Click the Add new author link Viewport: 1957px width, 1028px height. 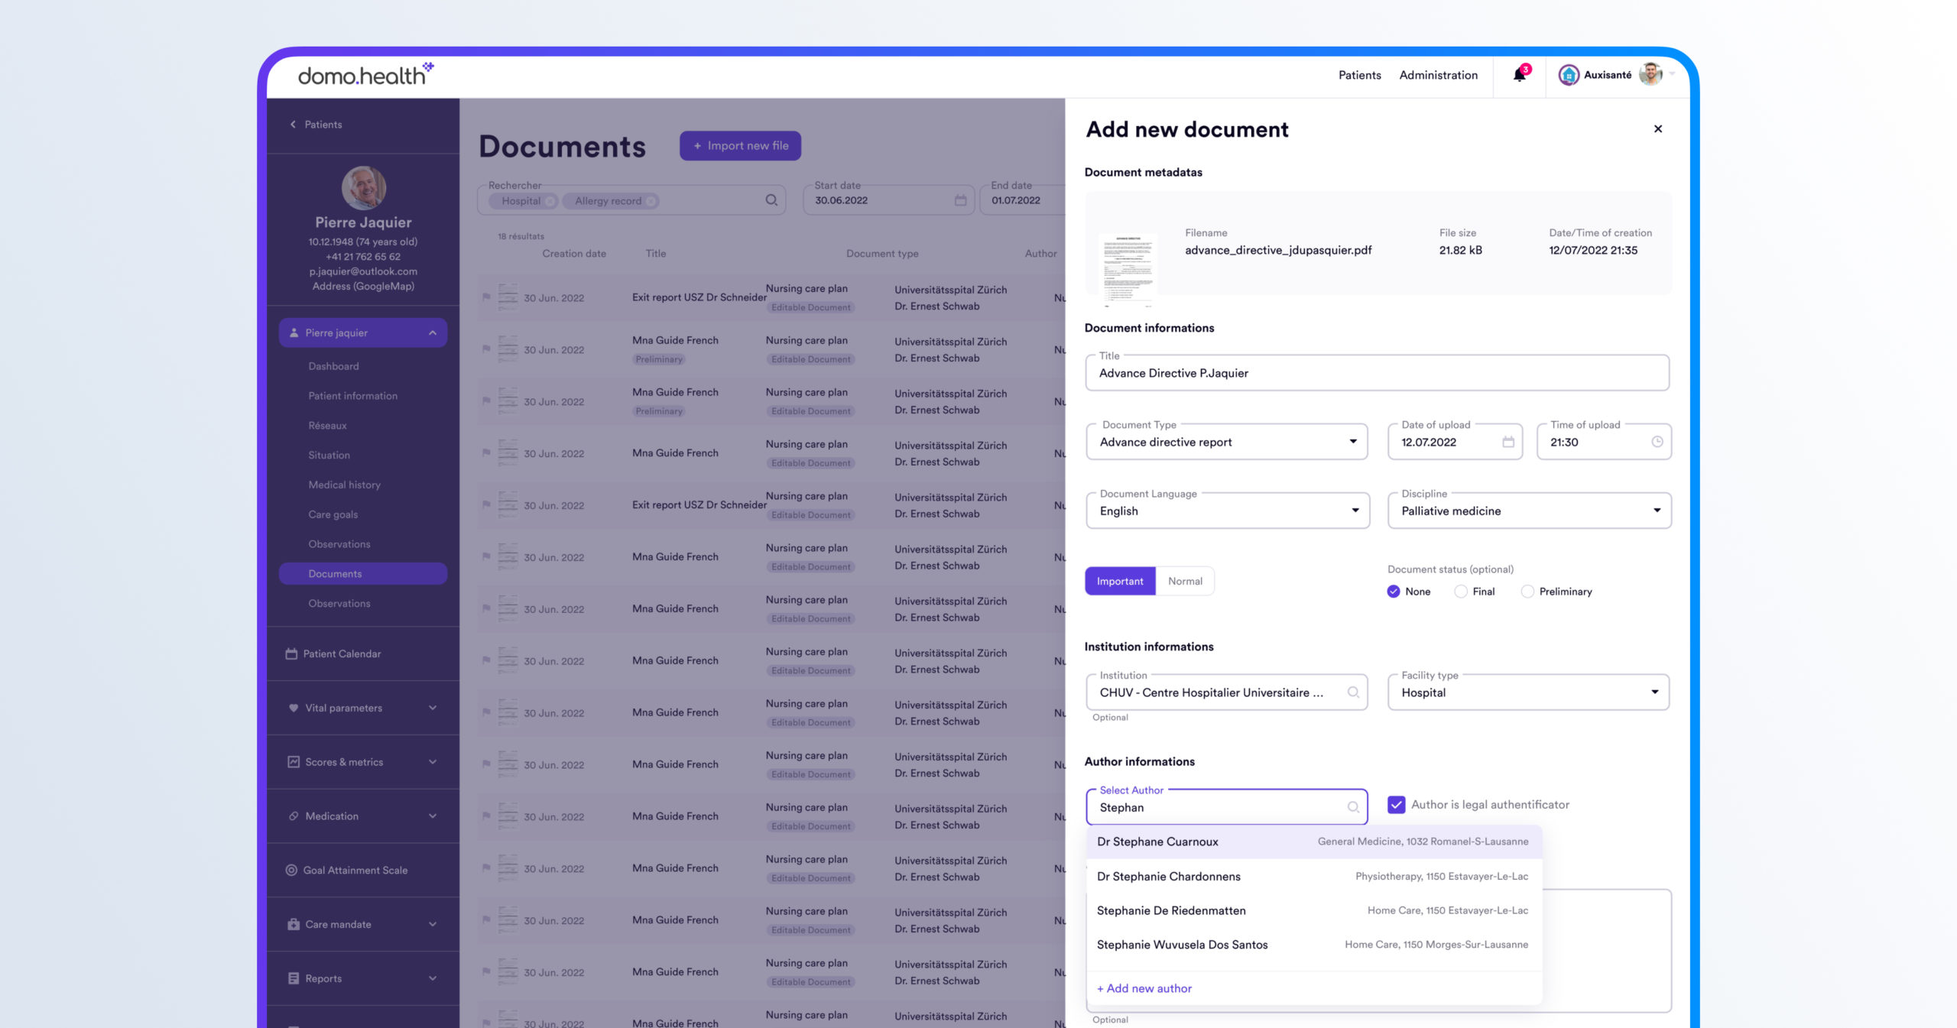pos(1144,988)
